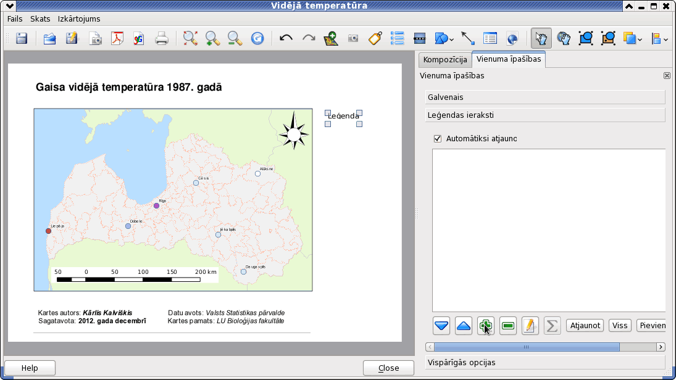Select the map title label on canvas

[129, 87]
